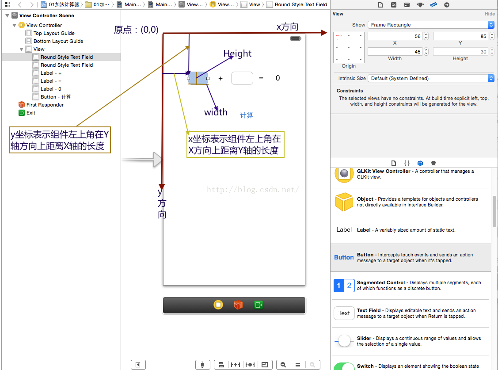Select Round Style Text Field breadcrumb

coord(297,4)
